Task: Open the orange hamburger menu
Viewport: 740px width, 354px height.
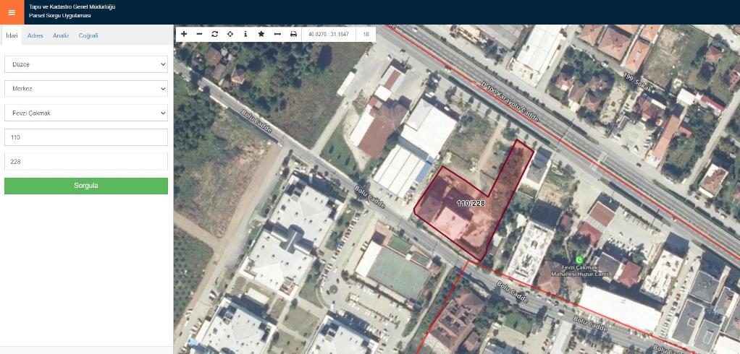Action: pyautogui.click(x=12, y=12)
